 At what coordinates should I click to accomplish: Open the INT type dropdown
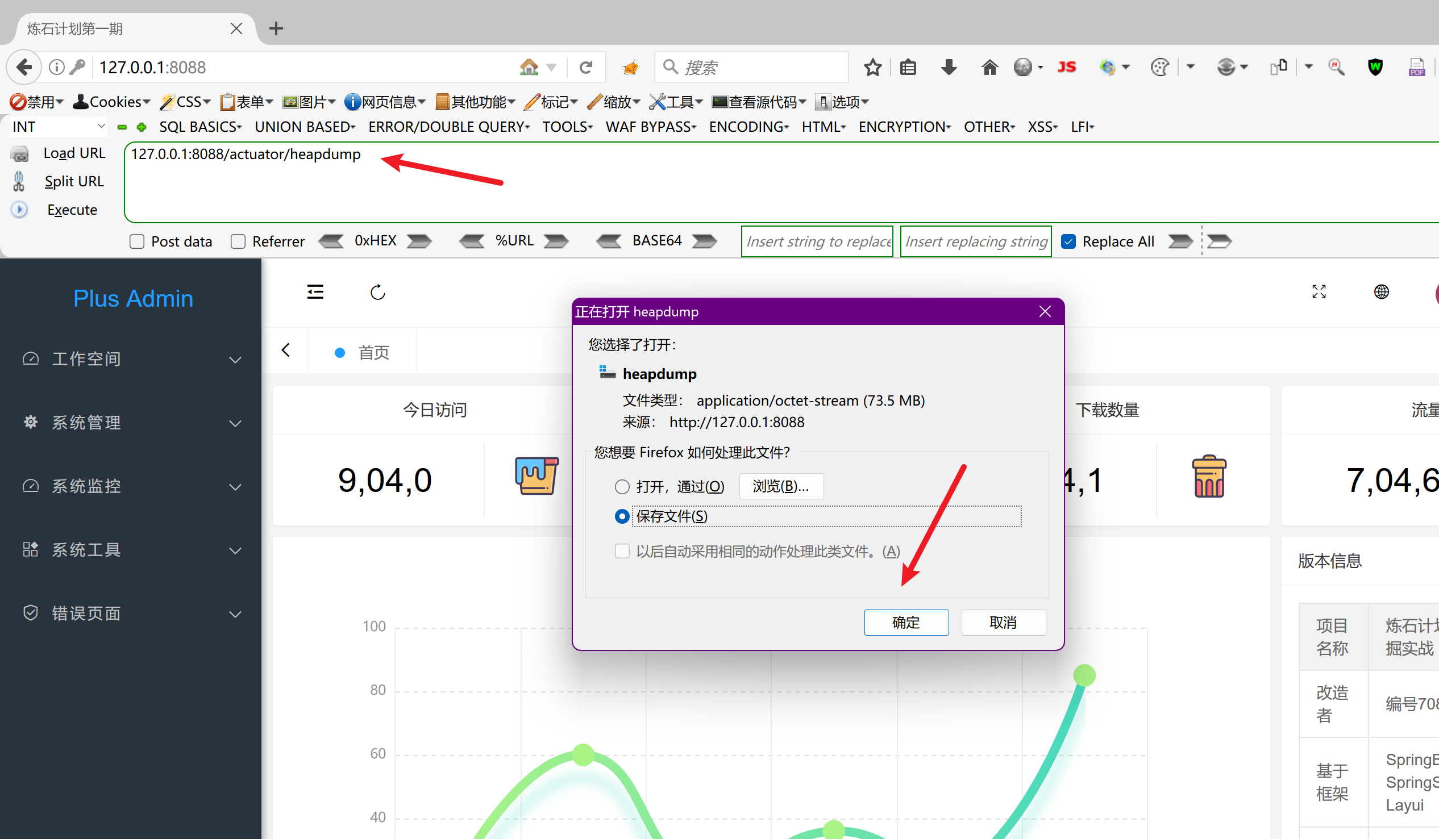coord(57,127)
